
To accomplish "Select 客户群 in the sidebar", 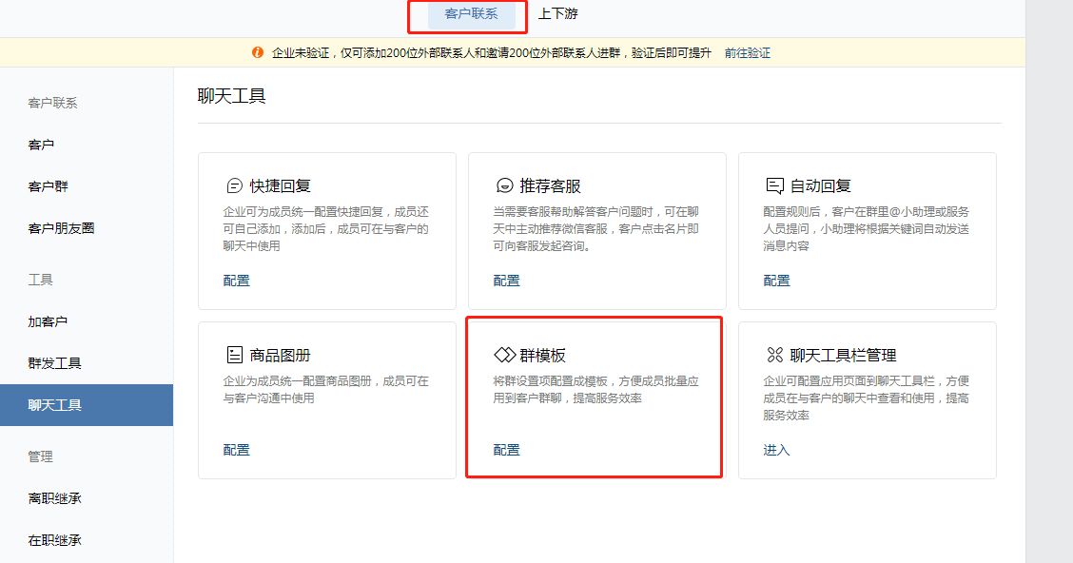I will (48, 186).
